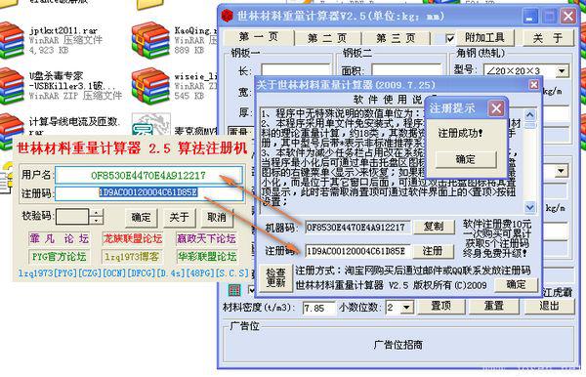This screenshot has width=586, height=377.
Task: Click 关于 in the keygen window
Action: pos(179,217)
